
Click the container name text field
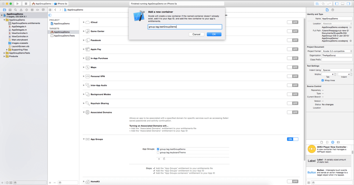[185, 27]
